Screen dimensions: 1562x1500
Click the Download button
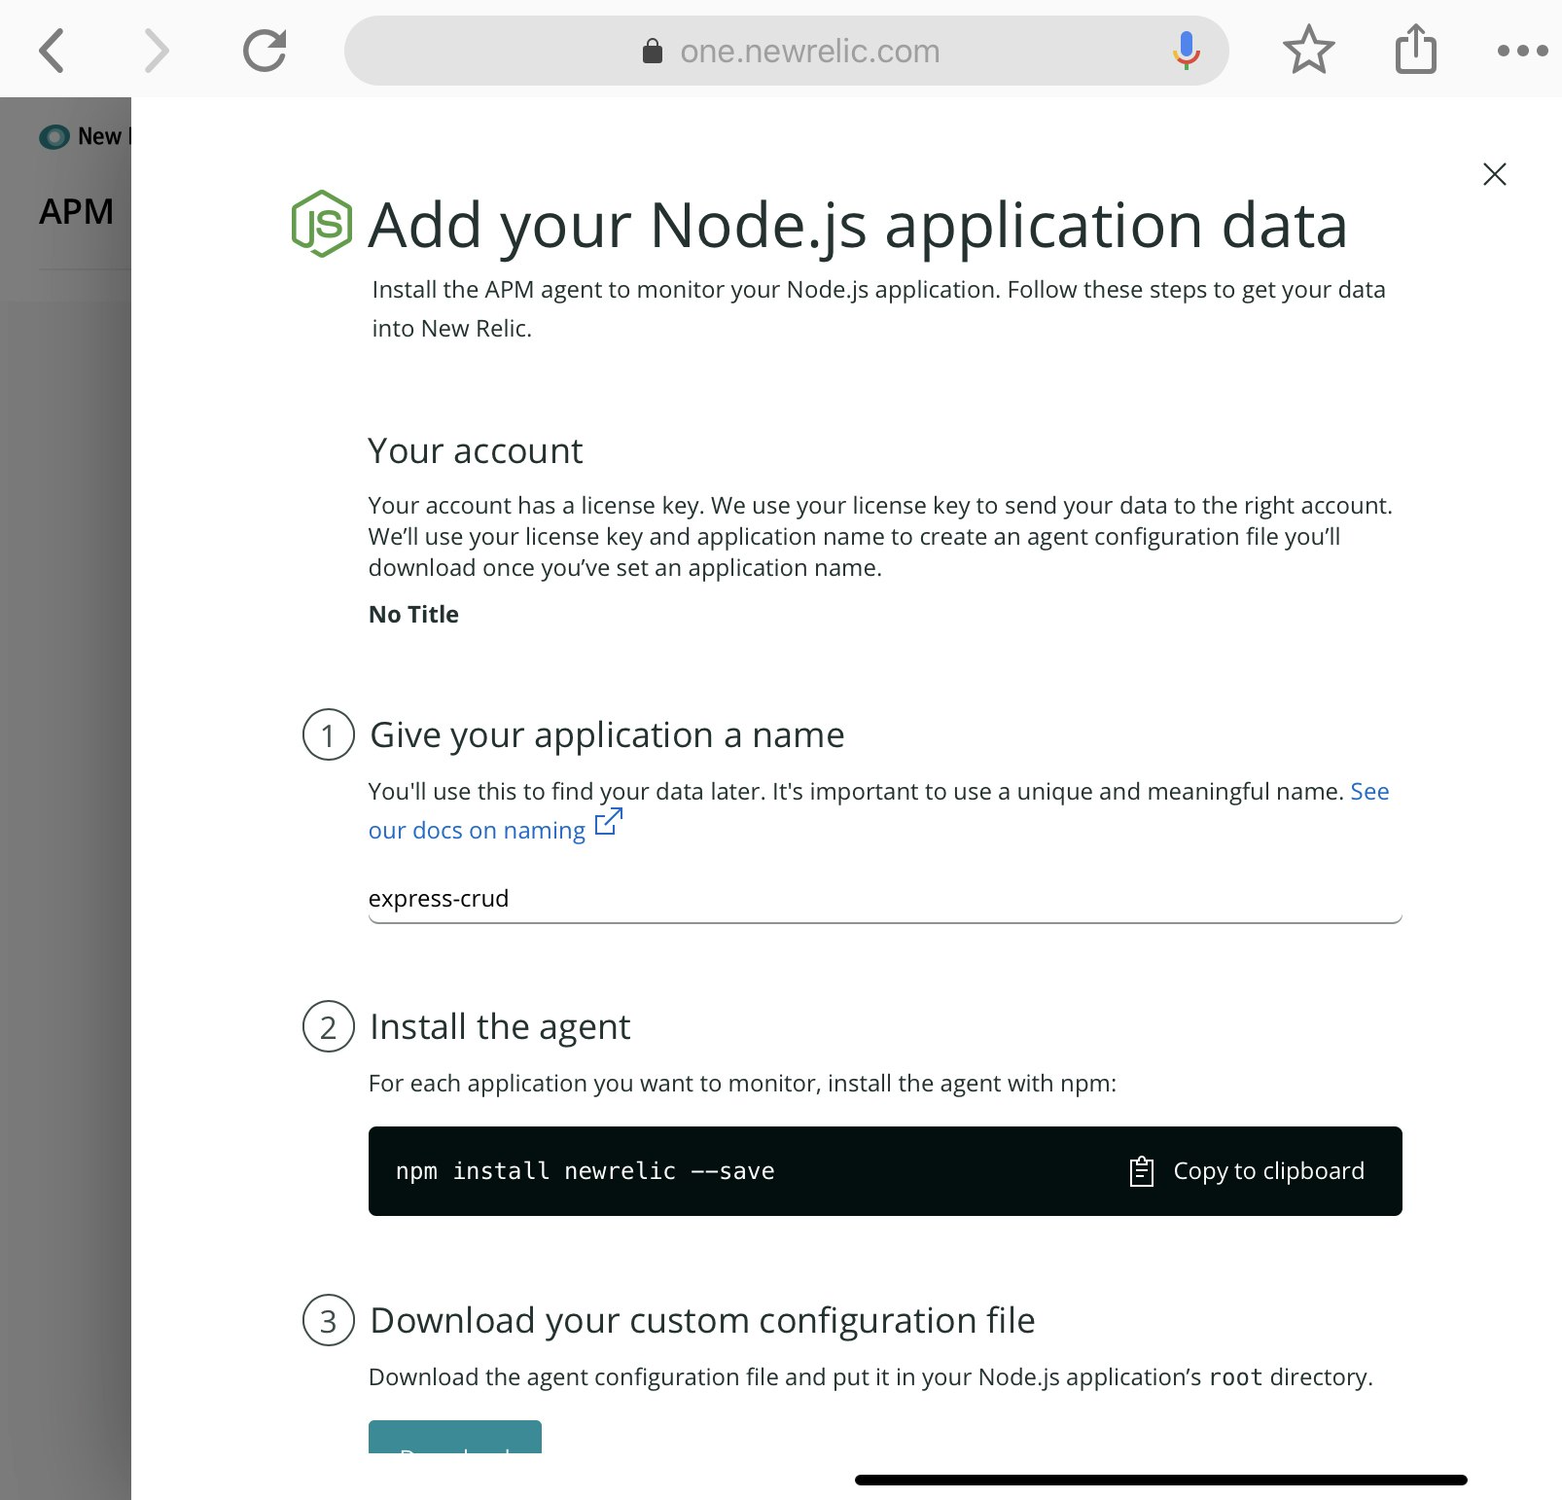point(454,1438)
